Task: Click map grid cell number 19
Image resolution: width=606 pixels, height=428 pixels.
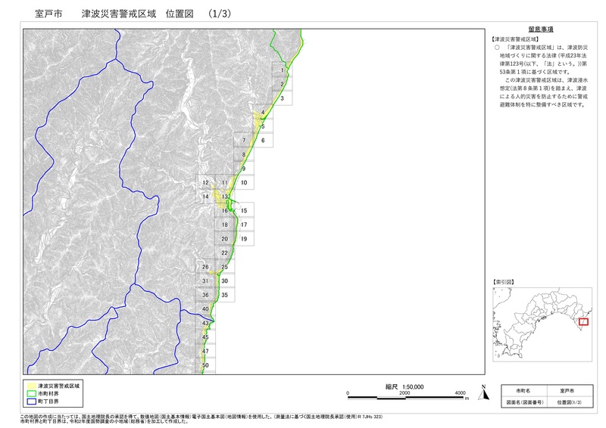Action: [x=244, y=239]
